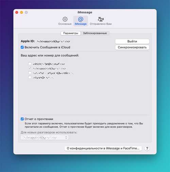Switch to the Заблокированные tab

95,33
